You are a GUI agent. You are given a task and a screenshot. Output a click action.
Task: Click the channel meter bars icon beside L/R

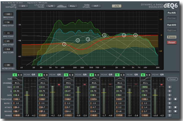(x=62, y=6)
